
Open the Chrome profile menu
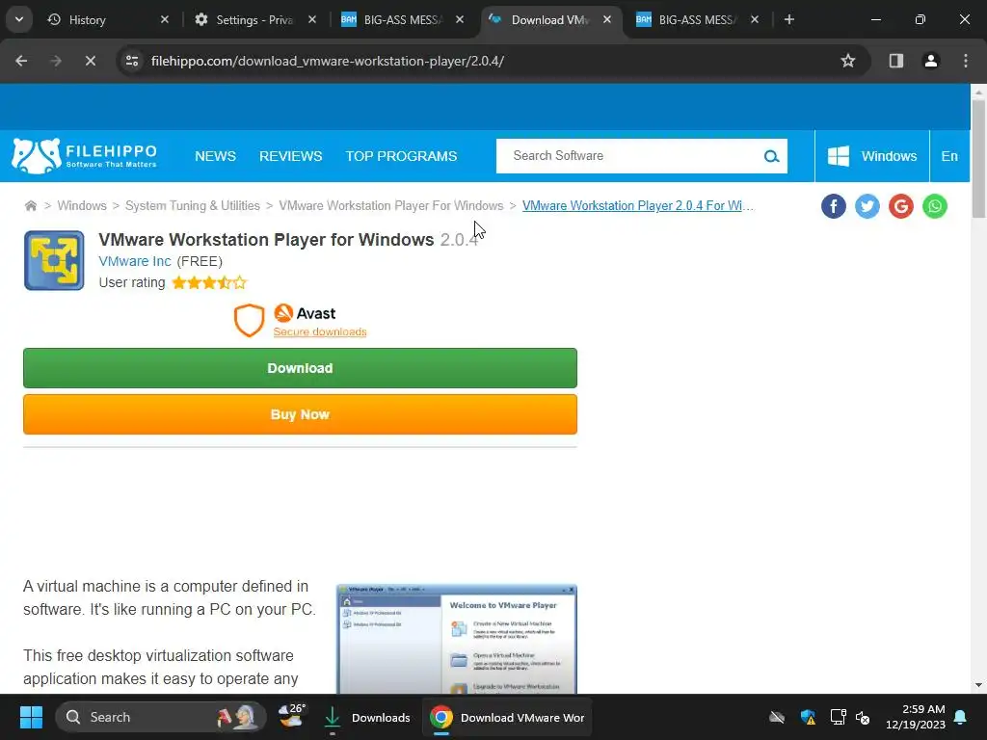931,61
